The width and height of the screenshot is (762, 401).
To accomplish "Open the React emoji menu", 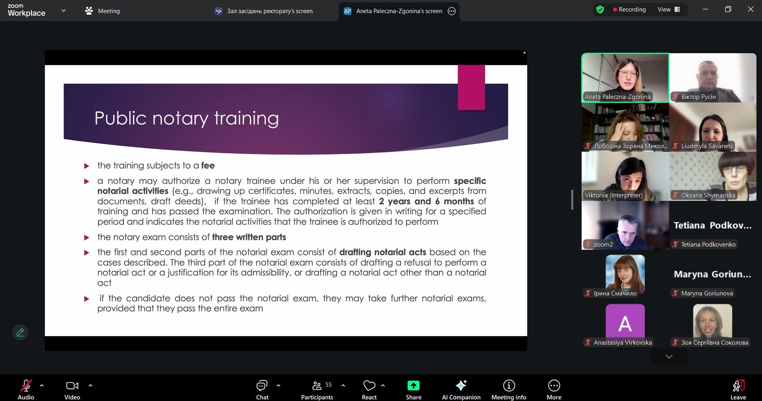I will (369, 389).
